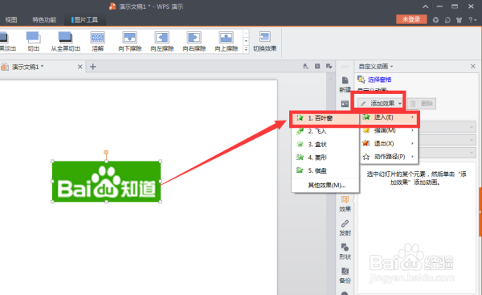This screenshot has width=482, height=295.
Task: Apply the 向右擦除 wipe transition
Action: (x=194, y=41)
